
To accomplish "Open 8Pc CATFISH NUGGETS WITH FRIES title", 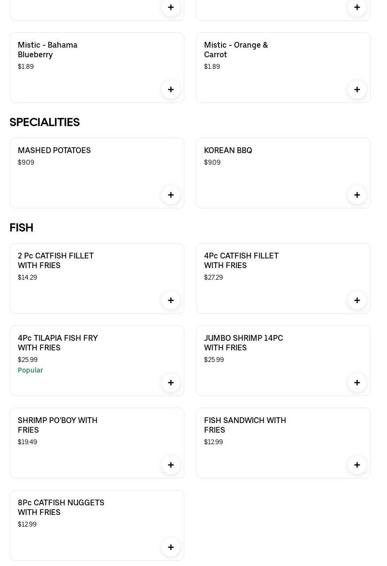I will point(61,507).
